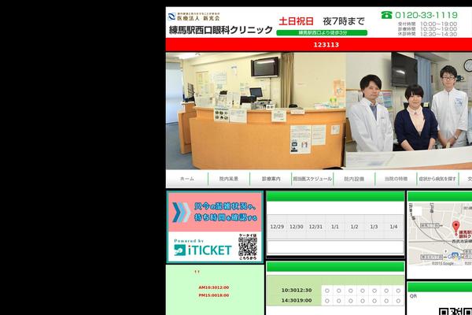Click the red bar reading 123113

(x=319, y=45)
